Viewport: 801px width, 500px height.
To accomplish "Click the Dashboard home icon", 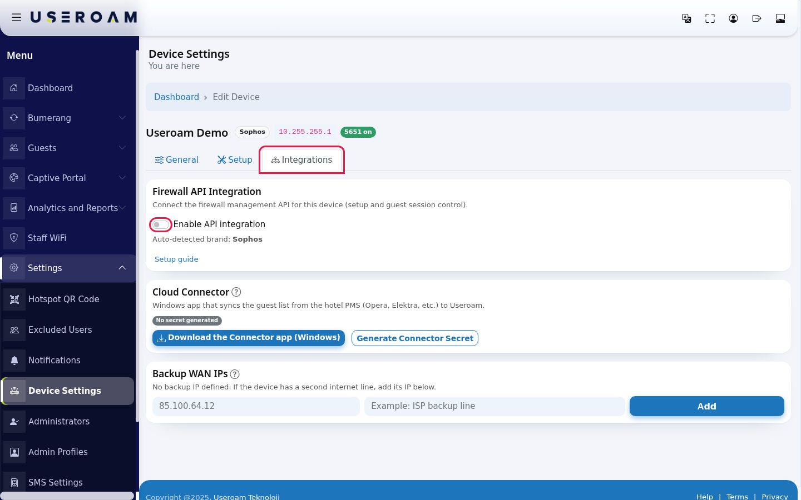I will [x=14, y=88].
